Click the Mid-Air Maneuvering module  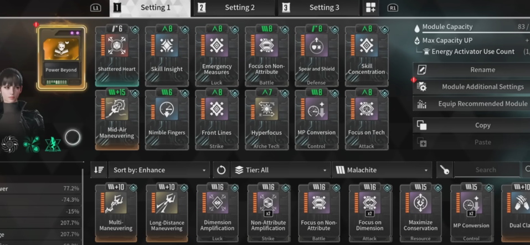point(117,120)
